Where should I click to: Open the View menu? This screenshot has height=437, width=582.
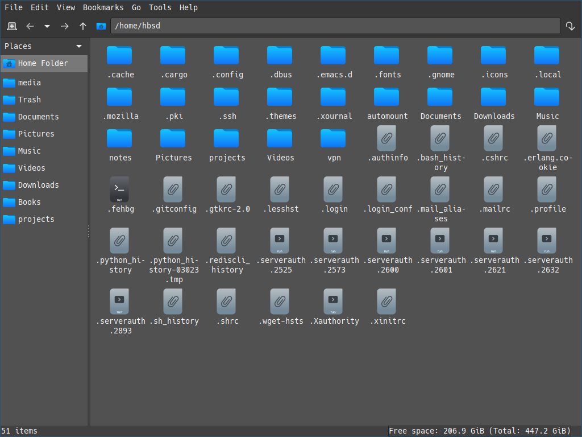coord(66,7)
